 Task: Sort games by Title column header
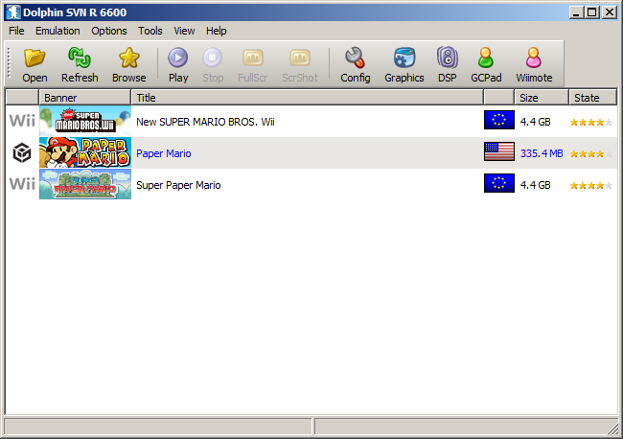click(x=307, y=98)
